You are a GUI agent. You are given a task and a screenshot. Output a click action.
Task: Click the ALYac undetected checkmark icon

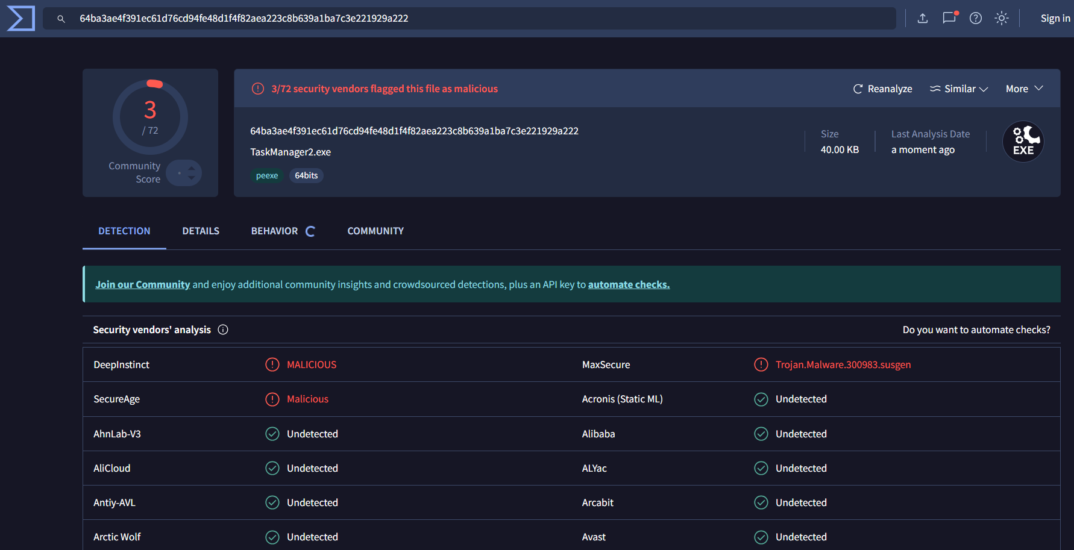pos(761,468)
